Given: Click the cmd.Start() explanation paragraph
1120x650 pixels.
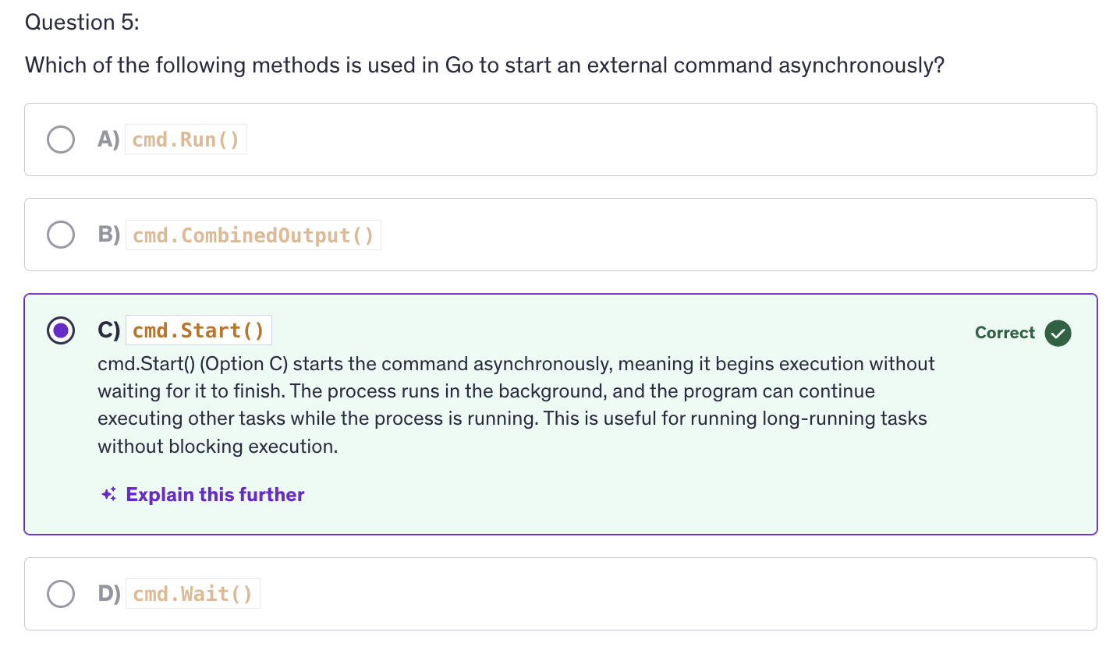Looking at the screenshot, I should click(x=515, y=405).
